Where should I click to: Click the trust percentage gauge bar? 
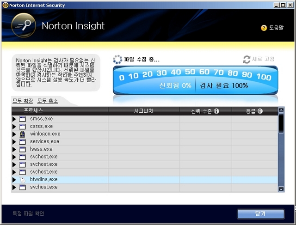point(195,80)
